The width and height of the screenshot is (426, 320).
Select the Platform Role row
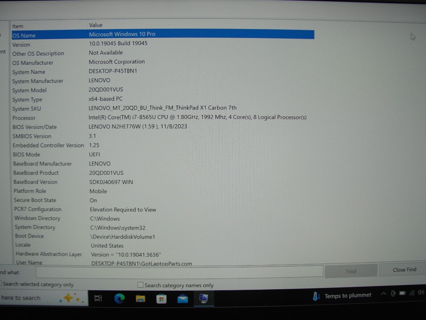click(x=30, y=191)
